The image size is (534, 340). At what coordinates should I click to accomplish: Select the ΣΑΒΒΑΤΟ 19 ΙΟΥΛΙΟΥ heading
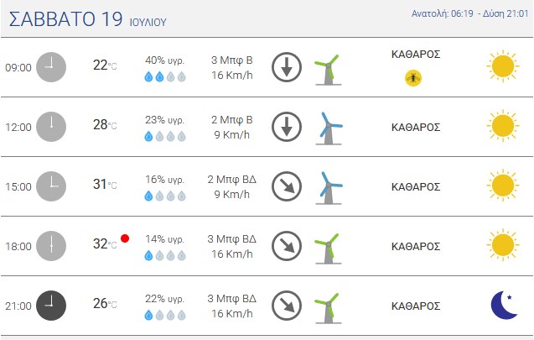point(87,19)
